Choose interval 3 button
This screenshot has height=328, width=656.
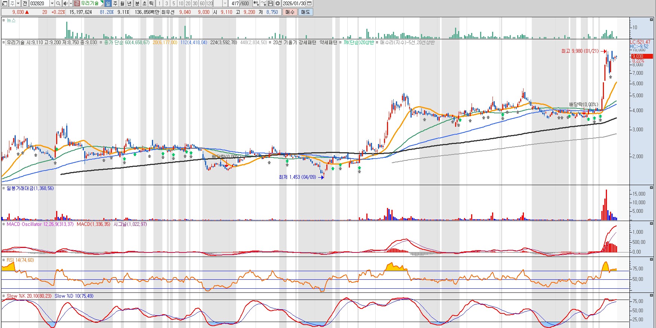pos(167,3)
